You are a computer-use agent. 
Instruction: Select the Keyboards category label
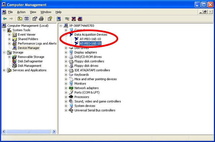[82, 75]
